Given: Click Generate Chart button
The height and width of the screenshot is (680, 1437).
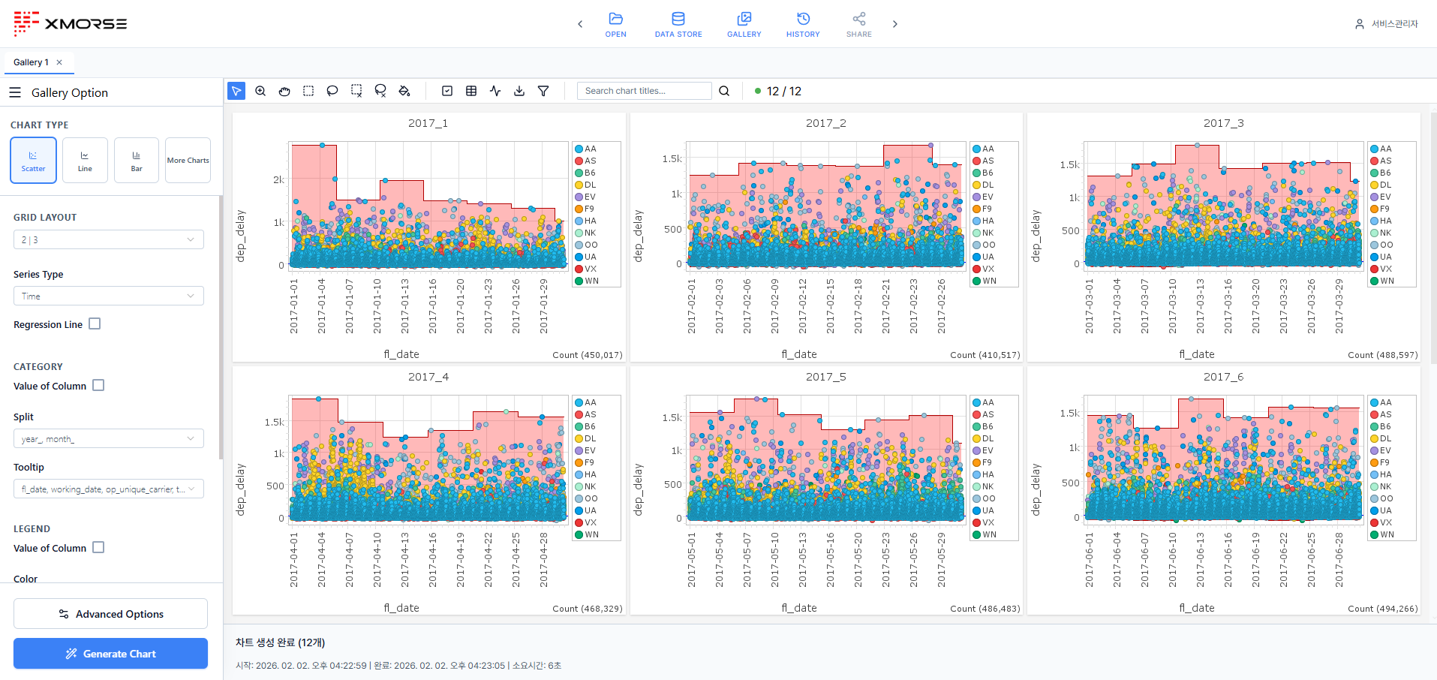Looking at the screenshot, I should point(110,653).
